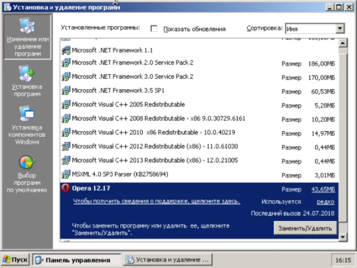The image size is (357, 268).
Task: Select Microsoft .NET Framework 3.0 Service Pack 2
Action: point(132,77)
